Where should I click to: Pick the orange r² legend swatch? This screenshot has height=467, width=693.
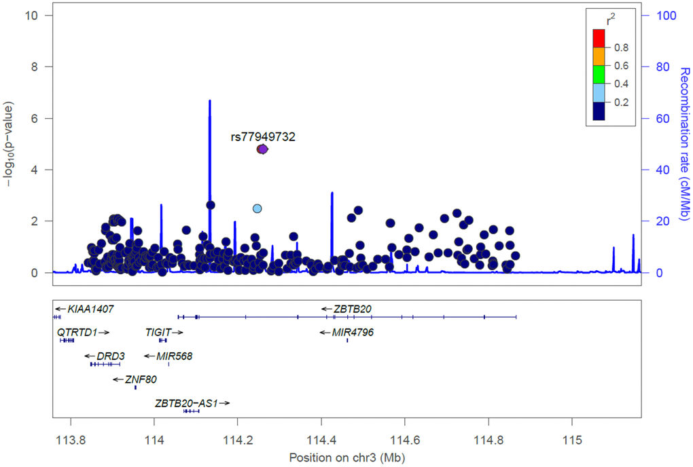(599, 56)
